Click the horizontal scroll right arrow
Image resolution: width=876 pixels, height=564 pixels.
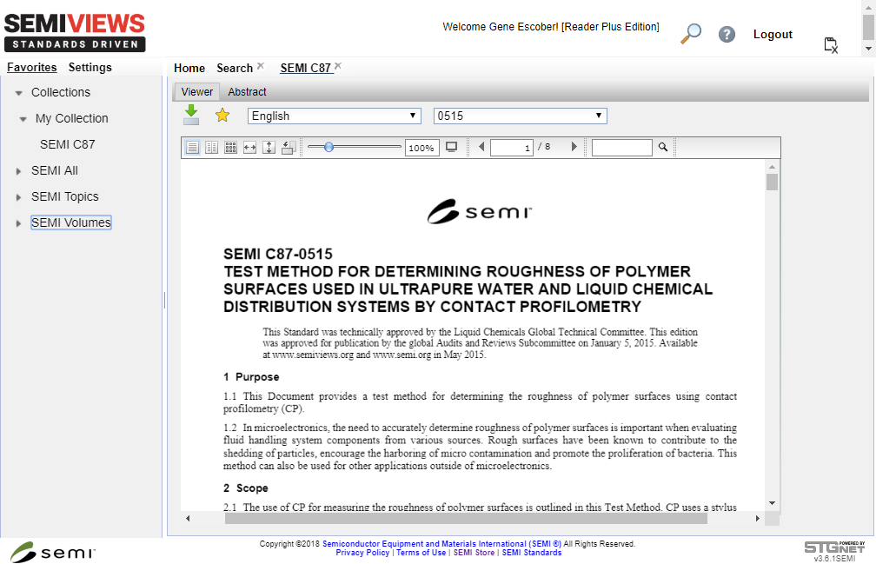(758, 518)
